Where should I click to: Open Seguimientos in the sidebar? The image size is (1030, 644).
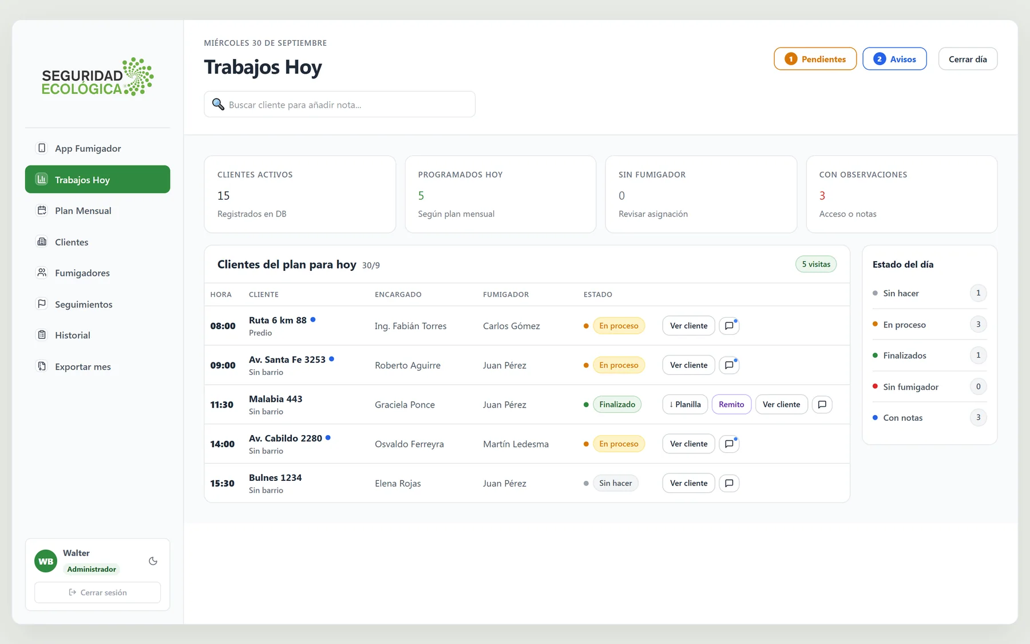click(98, 304)
